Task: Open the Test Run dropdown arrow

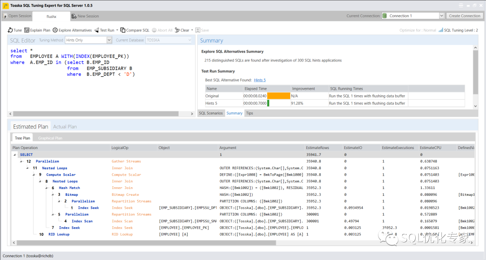Action: 117,30
